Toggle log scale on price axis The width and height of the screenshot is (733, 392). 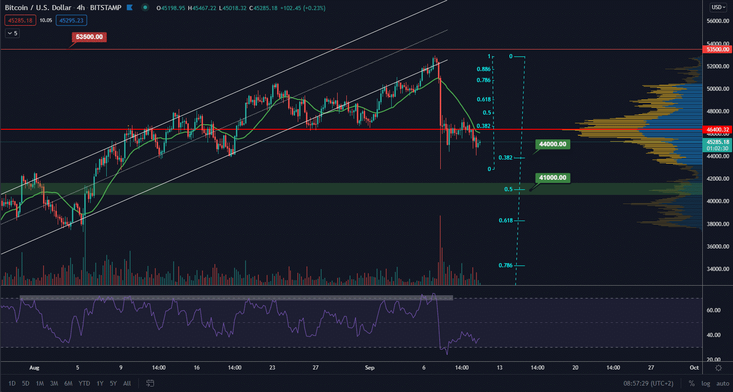[x=706, y=383]
